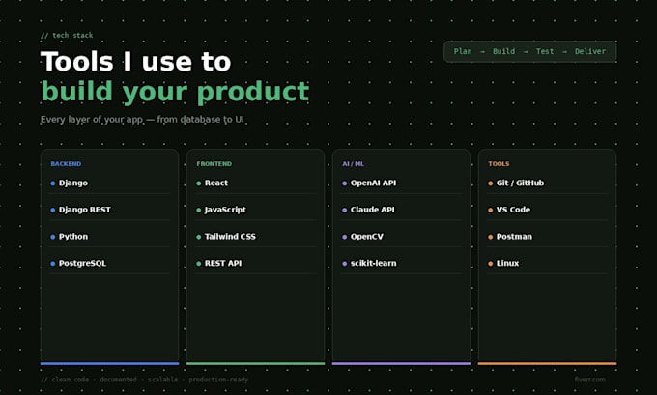Click the OpenCV label
Image resolution: width=657 pixels, height=395 pixels.
tap(366, 237)
